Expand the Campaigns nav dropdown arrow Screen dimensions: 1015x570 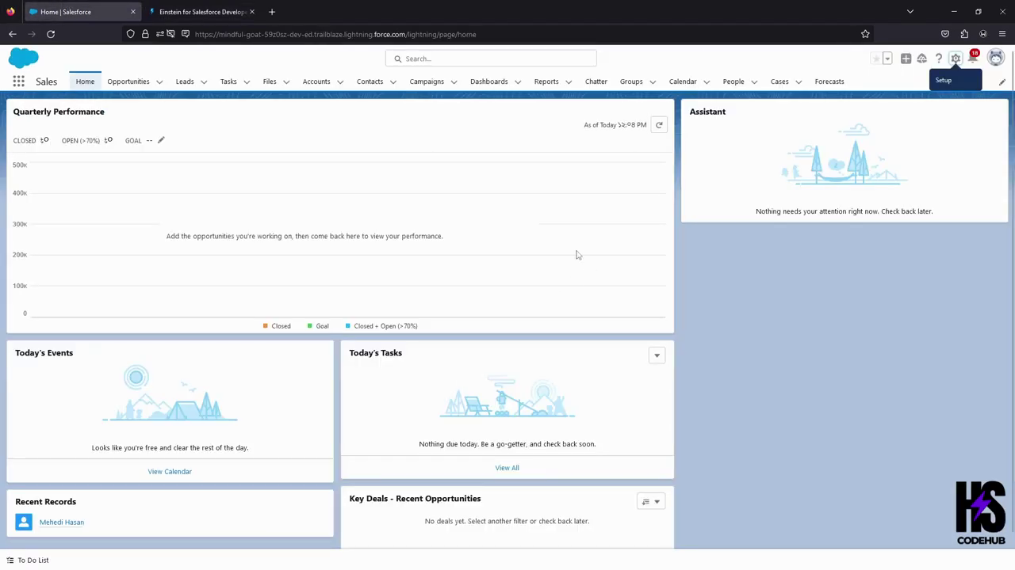454,82
